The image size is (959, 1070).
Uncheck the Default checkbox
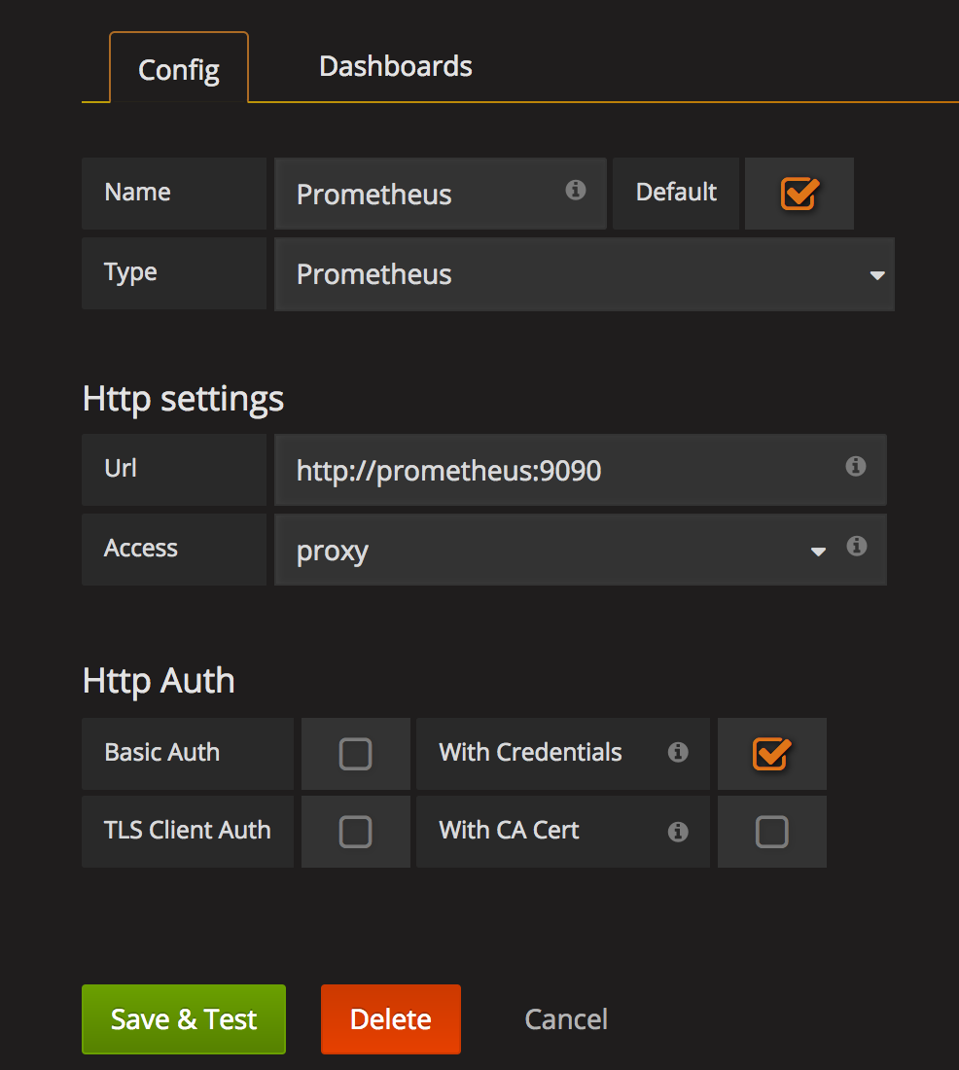point(799,194)
